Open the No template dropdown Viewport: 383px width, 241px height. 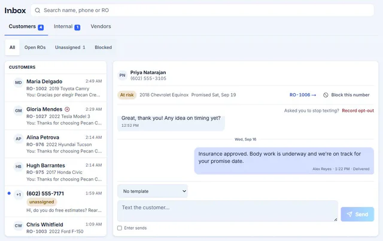point(153,191)
